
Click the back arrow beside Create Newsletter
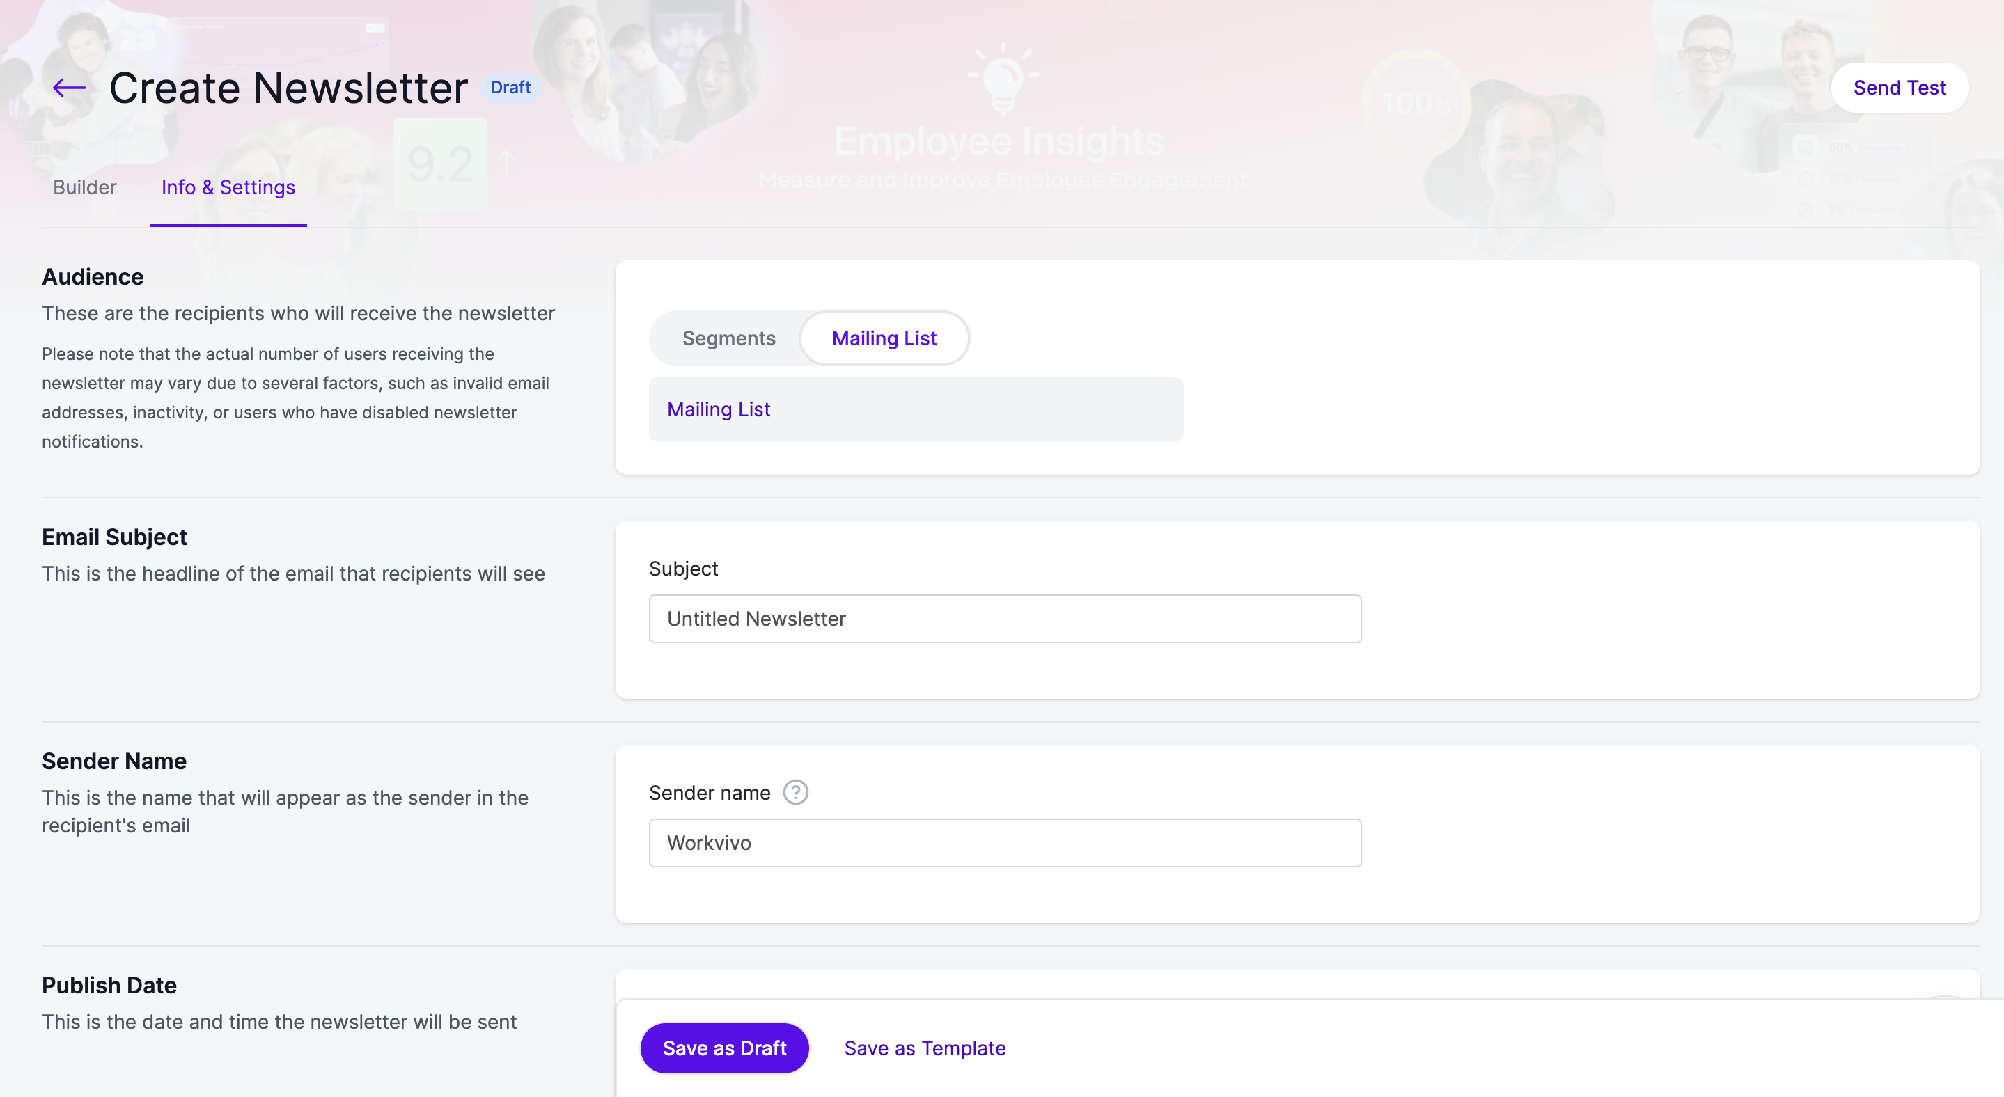69,88
